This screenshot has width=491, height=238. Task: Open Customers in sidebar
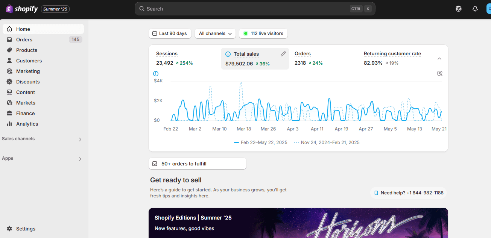tap(43, 61)
